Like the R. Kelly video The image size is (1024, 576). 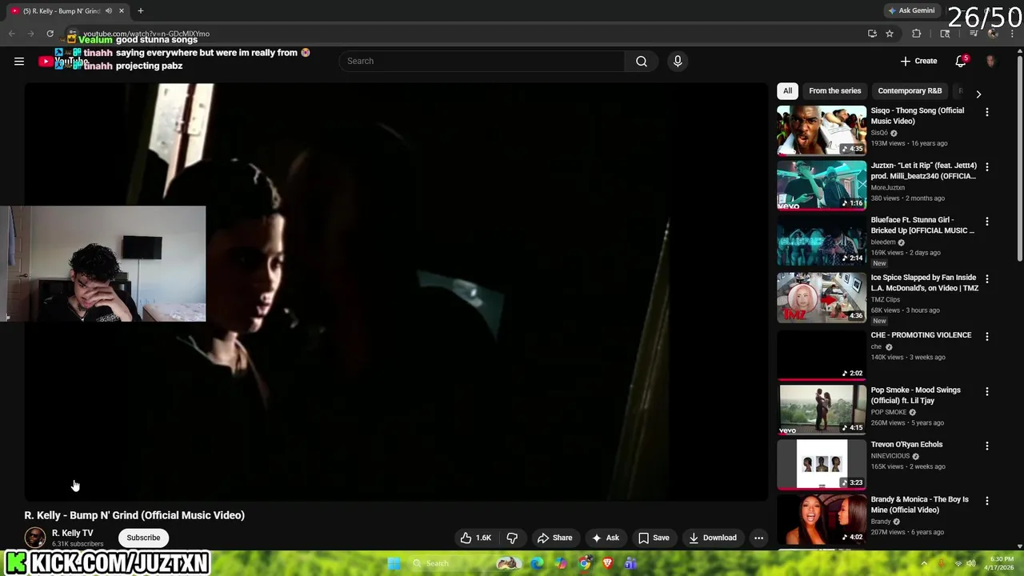click(476, 538)
